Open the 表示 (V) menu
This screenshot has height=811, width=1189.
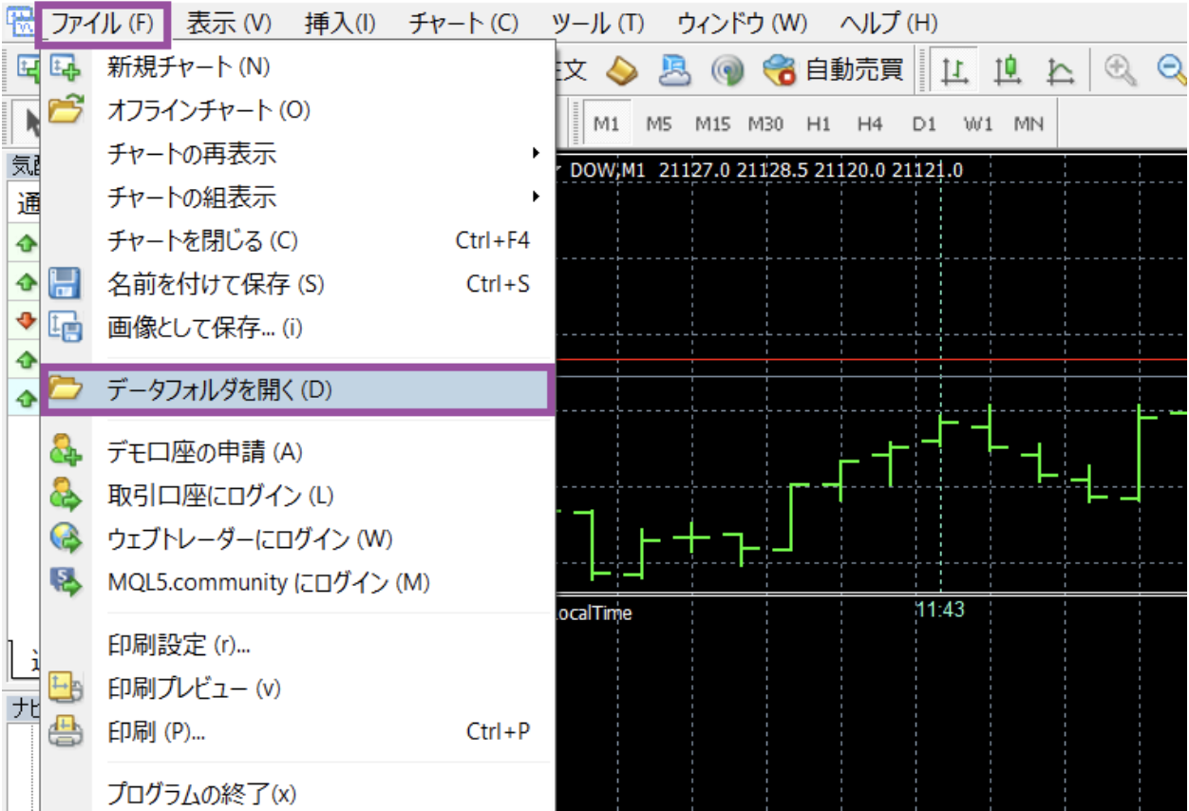229,24
